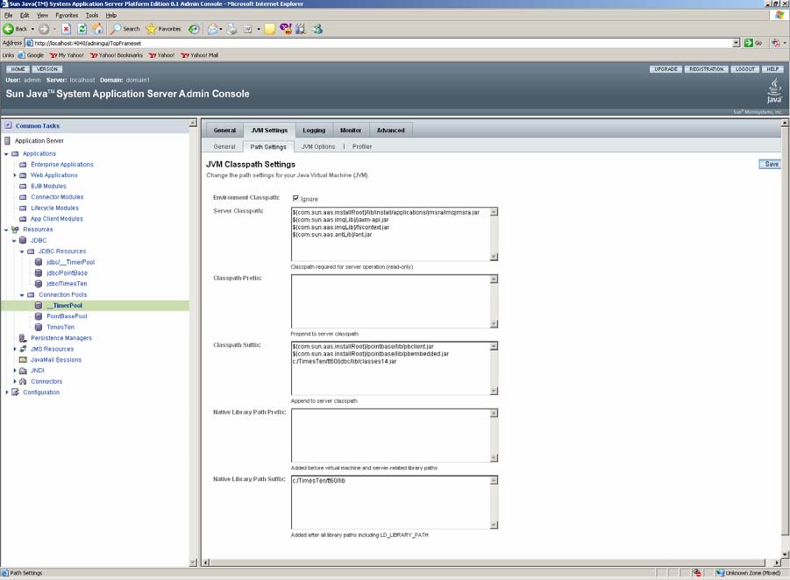Expand the Configuration tree node

click(6, 393)
